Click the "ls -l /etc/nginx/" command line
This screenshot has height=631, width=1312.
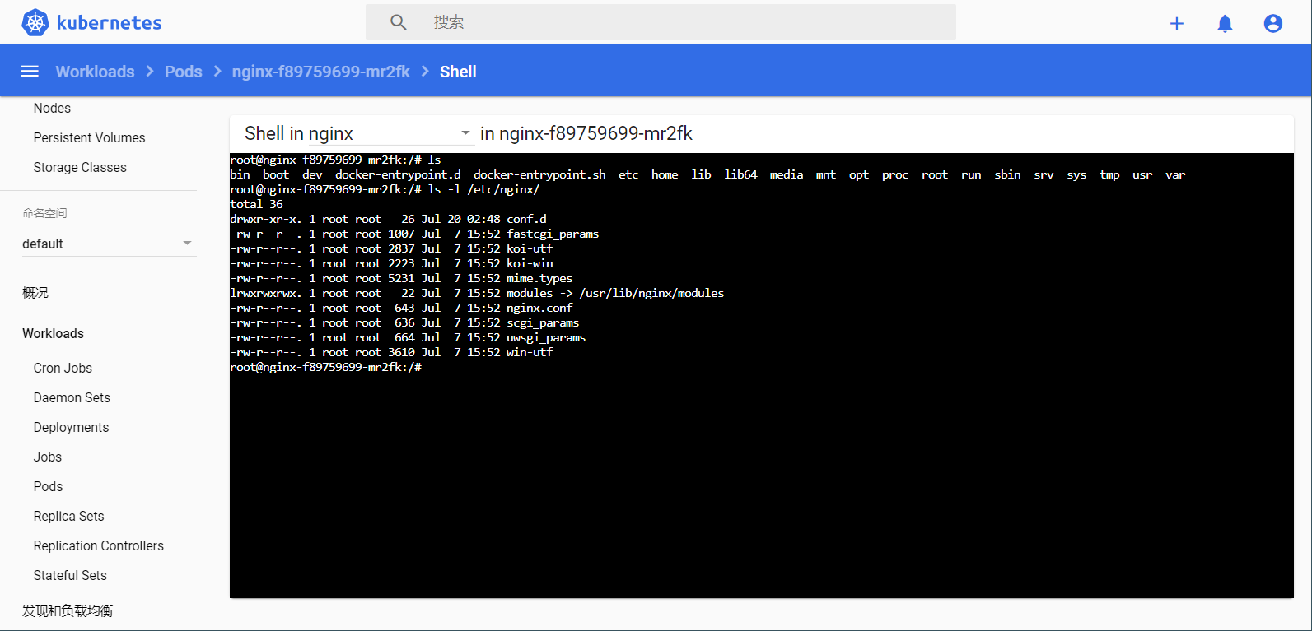pos(483,189)
